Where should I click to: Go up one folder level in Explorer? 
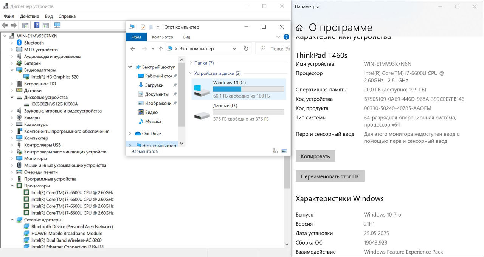pyautogui.click(x=161, y=49)
